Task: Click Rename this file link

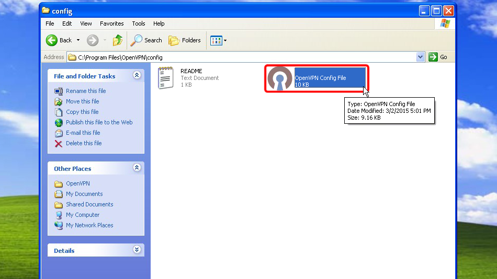Action: point(86,91)
